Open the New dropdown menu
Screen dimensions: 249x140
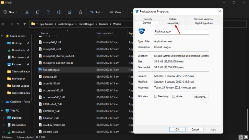point(10,12)
